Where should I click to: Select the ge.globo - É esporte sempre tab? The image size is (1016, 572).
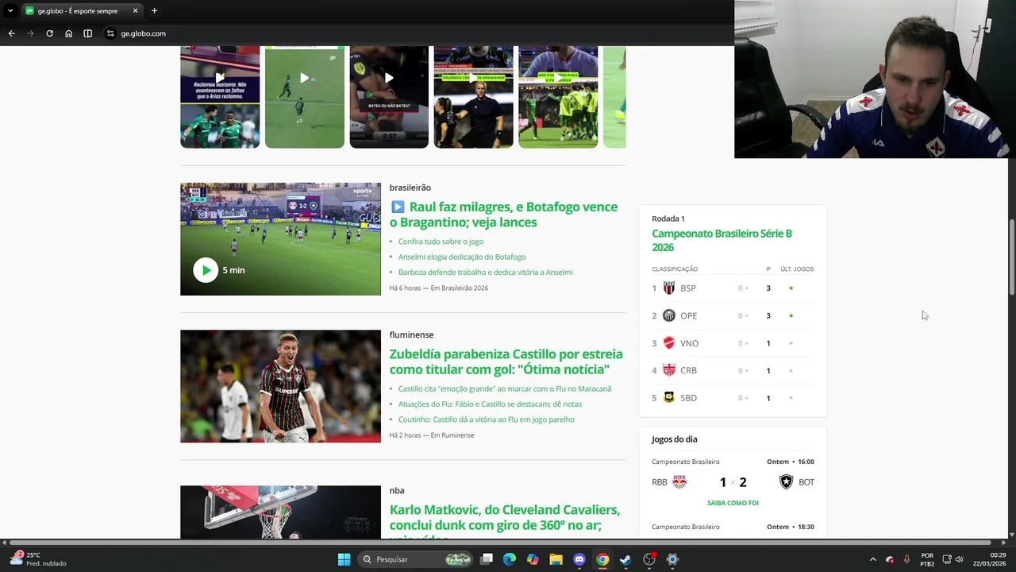(81, 10)
